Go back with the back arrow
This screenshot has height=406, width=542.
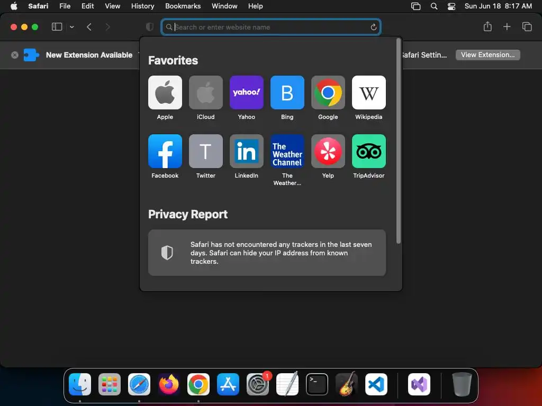pos(89,27)
